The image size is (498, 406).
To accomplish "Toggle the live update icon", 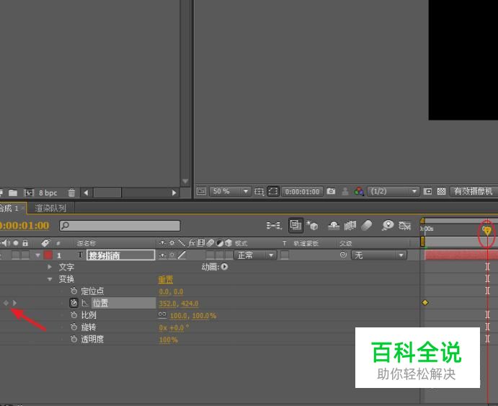I will pos(295,225).
